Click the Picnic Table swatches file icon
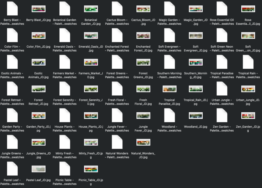This screenshot has height=188, width=262. 65,169
